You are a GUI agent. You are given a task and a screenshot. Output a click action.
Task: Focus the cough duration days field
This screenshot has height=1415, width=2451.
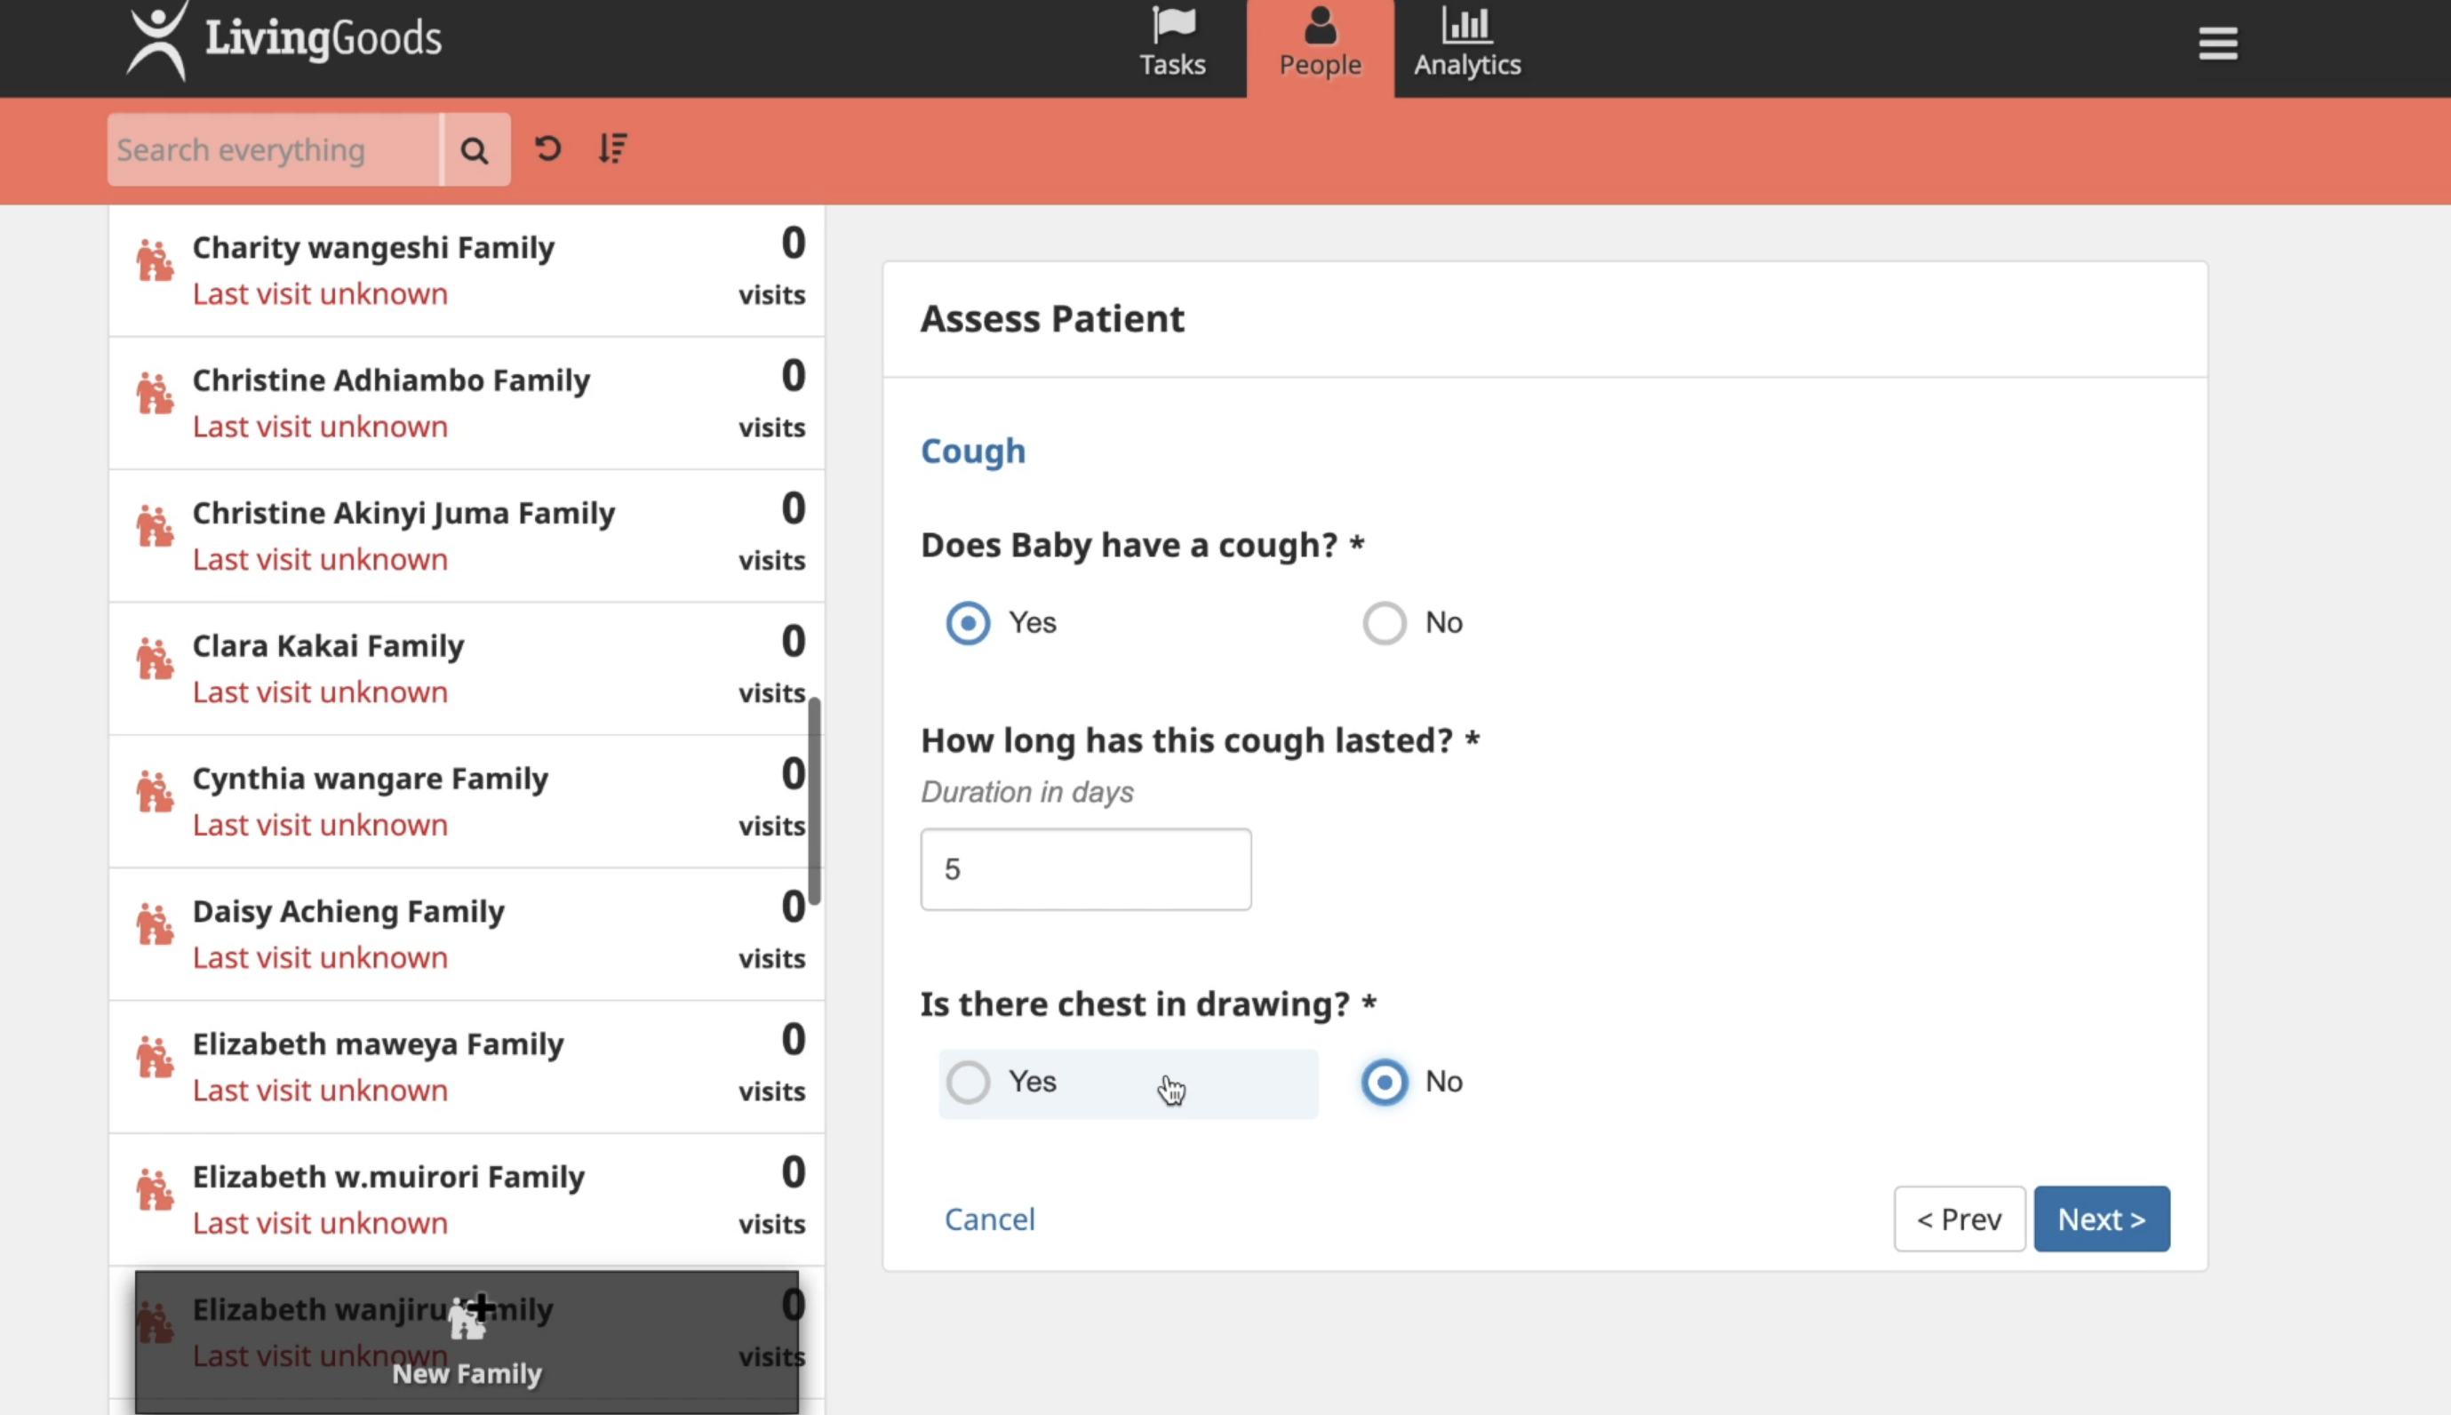[x=1085, y=869]
